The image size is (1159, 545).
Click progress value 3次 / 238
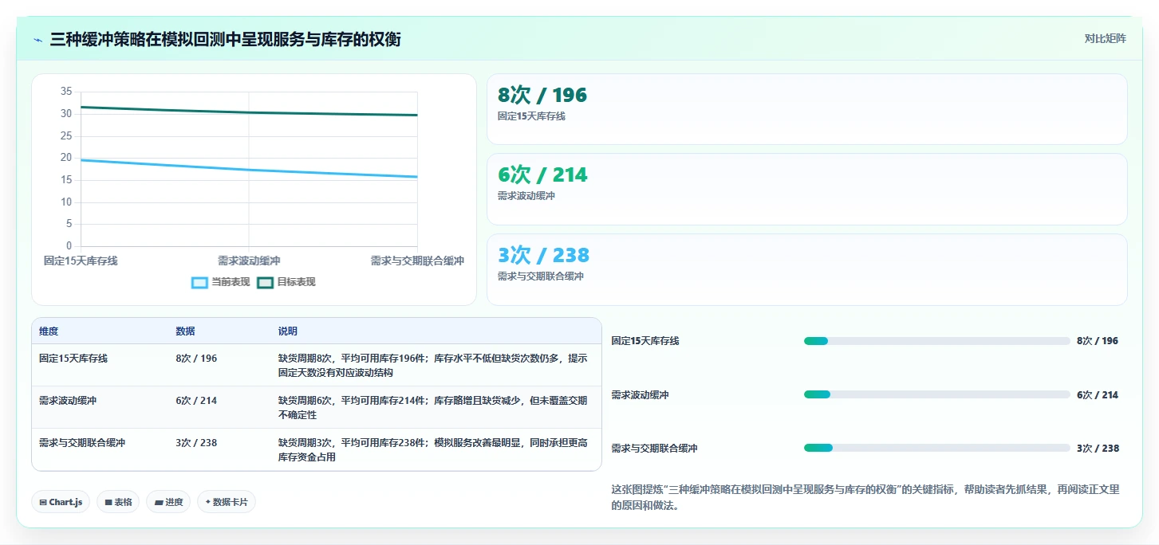1098,449
